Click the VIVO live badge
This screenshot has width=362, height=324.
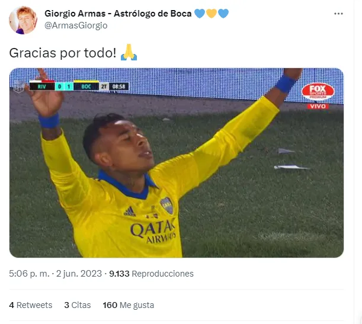point(318,107)
